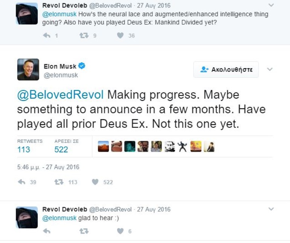Like Elon Musk's tweet with 522 likes
The width and height of the screenshot is (290, 243).
point(95,182)
